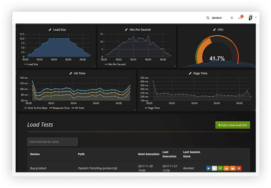Screen dimensions: 271x188
Task: Click the user avatar picture
Action: click(x=251, y=17)
